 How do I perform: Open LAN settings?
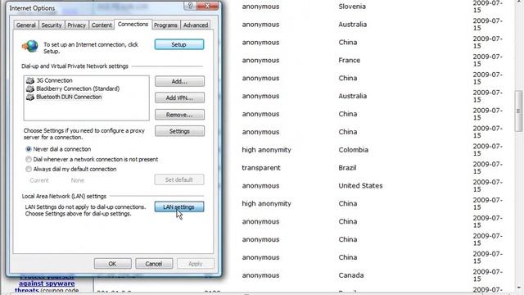(x=179, y=207)
